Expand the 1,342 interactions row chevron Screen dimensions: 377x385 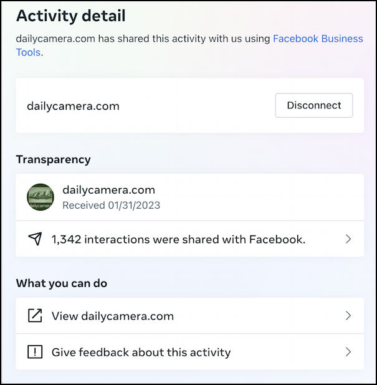[x=348, y=239]
